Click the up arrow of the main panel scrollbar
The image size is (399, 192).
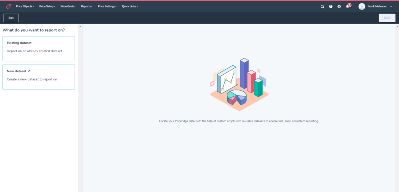point(397,26)
